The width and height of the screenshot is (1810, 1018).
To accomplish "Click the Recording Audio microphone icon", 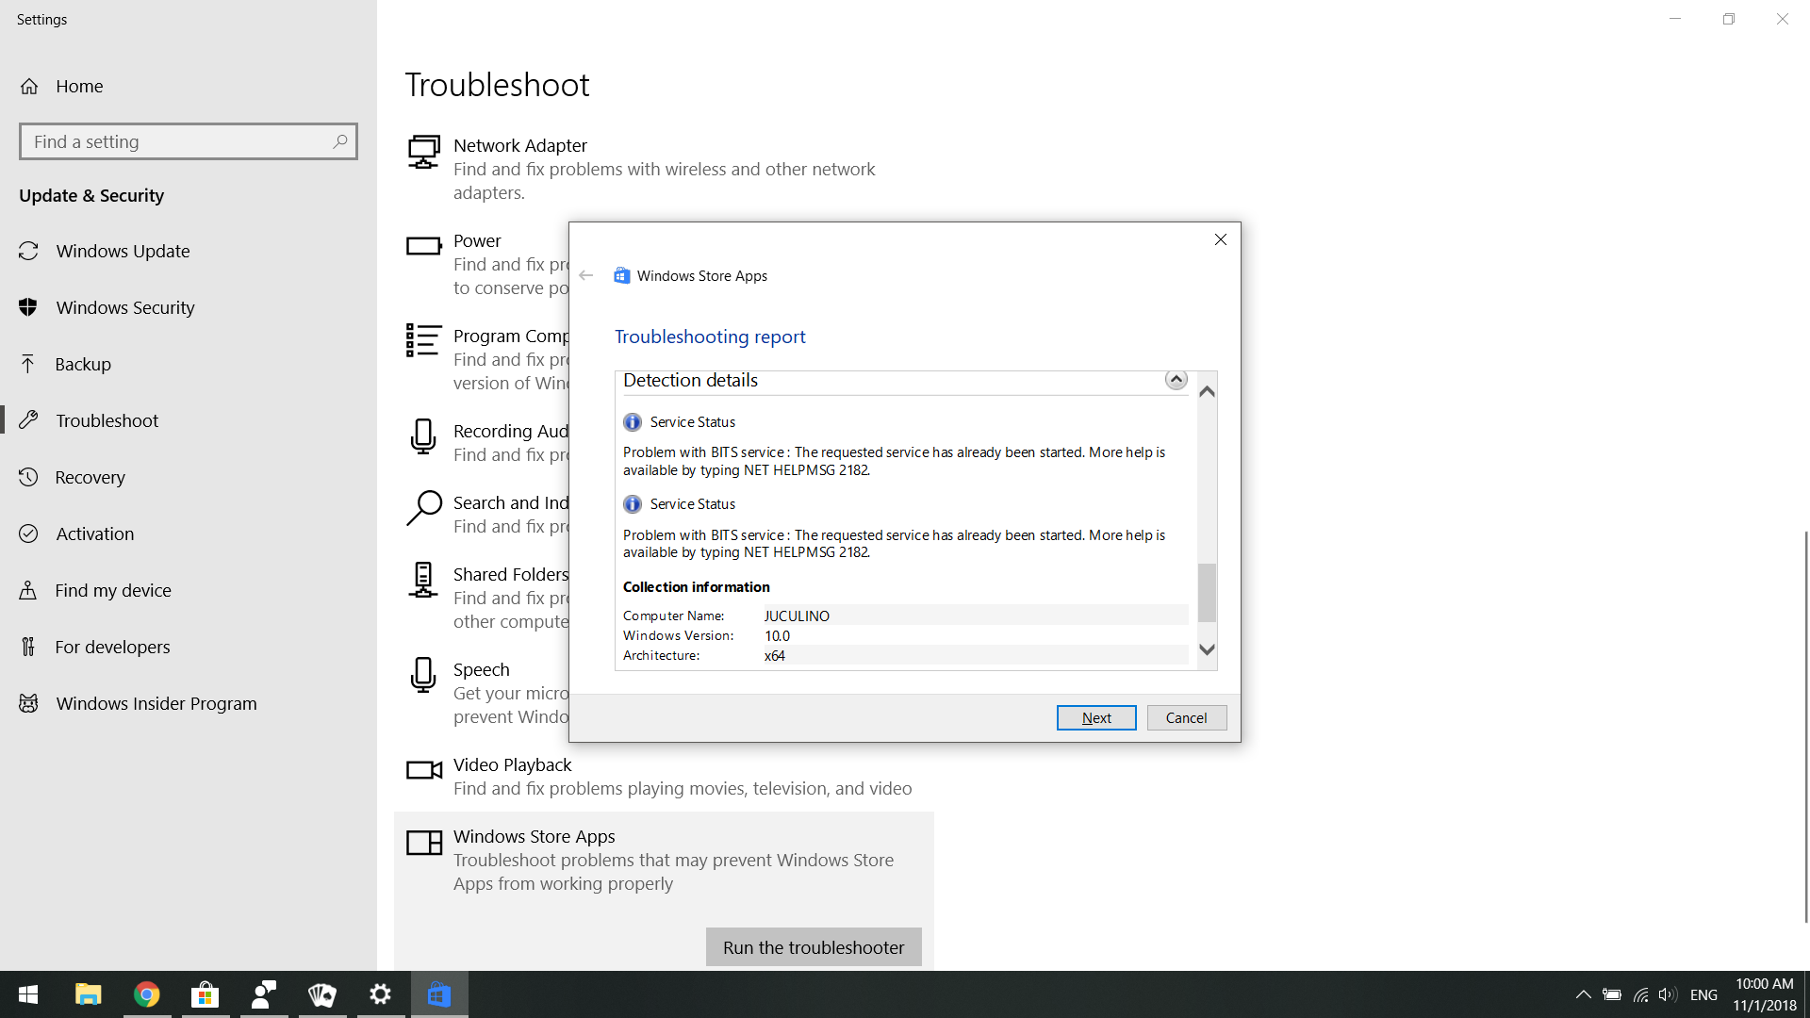I will pos(423,436).
